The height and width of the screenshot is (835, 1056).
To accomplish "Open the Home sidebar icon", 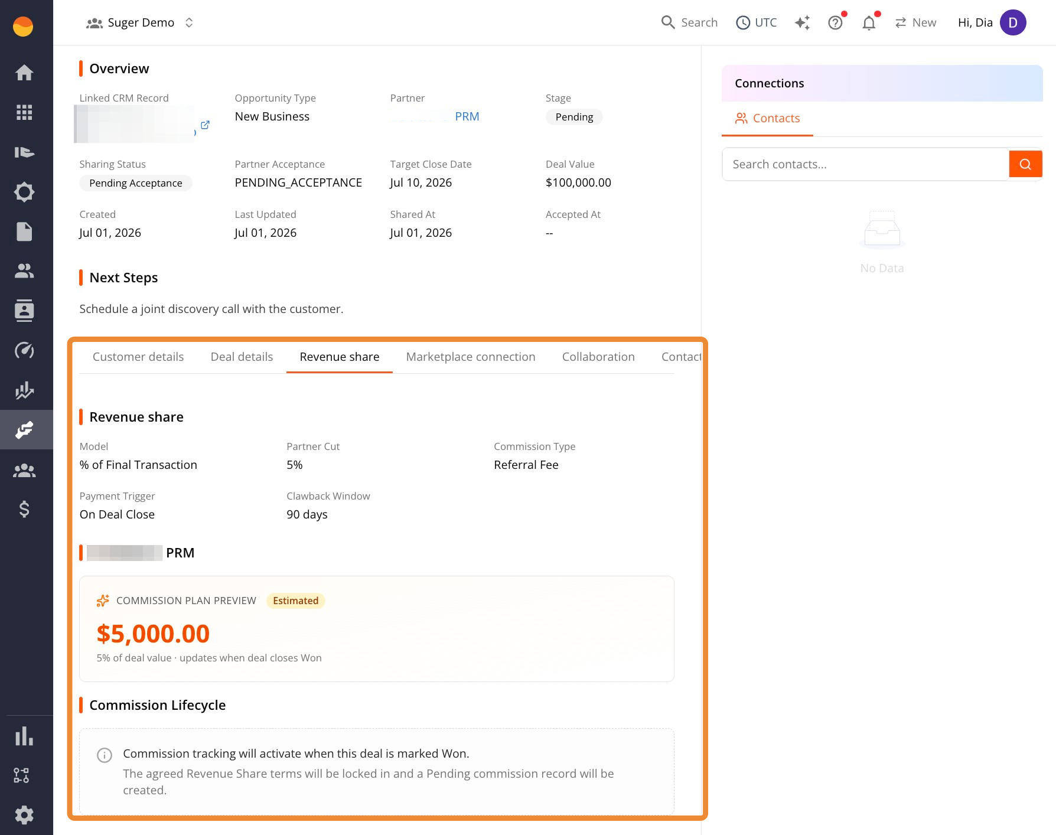I will (24, 73).
